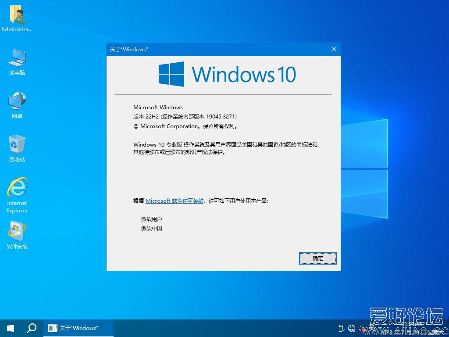Click the taskbar search magnifier icon
The height and width of the screenshot is (337, 449).
pyautogui.click(x=32, y=328)
